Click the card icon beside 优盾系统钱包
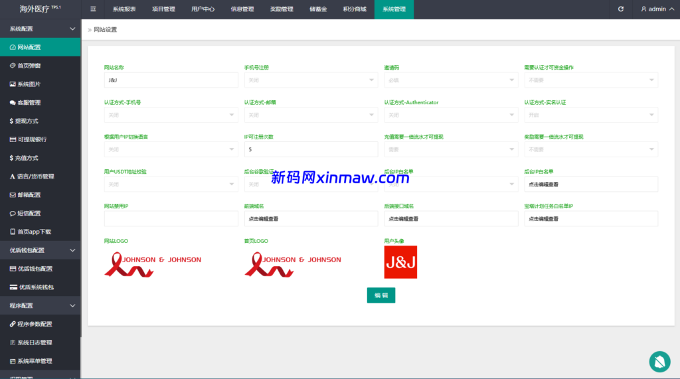 [x=13, y=287]
